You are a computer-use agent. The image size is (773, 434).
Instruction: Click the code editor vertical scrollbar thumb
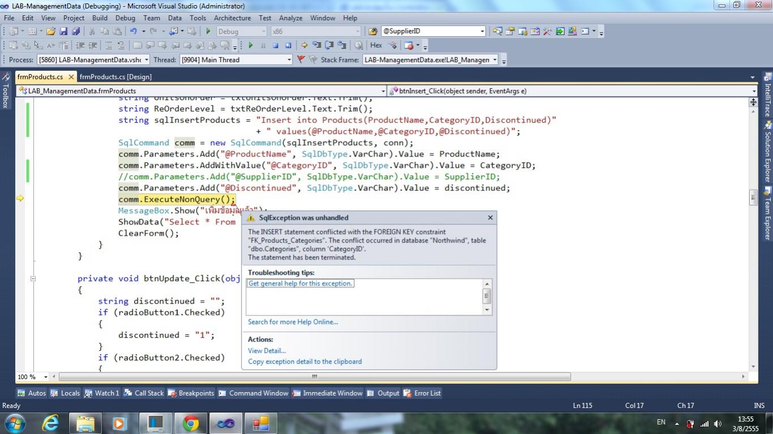point(753,197)
